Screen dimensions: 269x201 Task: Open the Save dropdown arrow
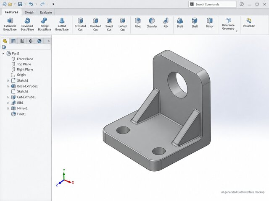(25, 4)
